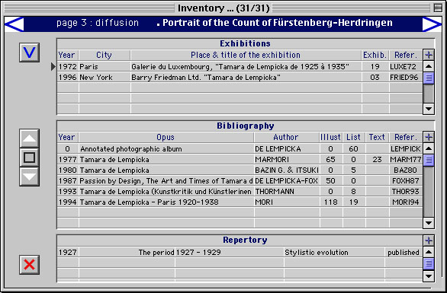Select Passion by Design opus row
447x293 pixels.
[x=166, y=181]
